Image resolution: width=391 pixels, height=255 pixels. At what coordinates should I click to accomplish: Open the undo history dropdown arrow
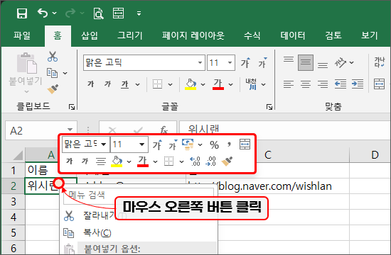tap(54, 13)
